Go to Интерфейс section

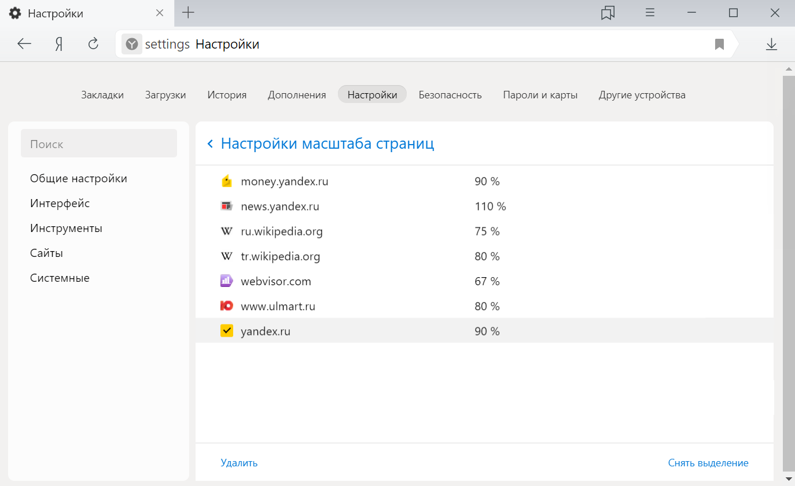(60, 203)
